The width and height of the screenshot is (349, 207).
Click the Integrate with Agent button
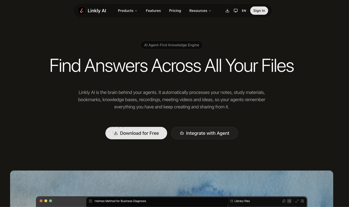point(205,133)
